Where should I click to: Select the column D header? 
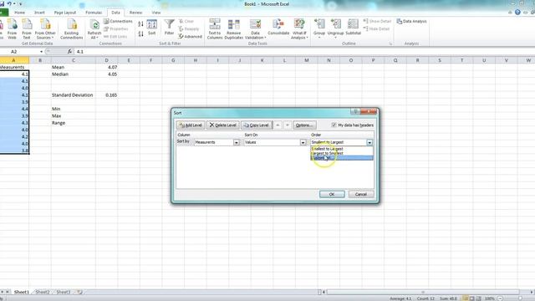click(107, 60)
